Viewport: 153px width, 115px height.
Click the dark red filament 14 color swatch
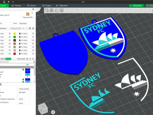pyautogui.click(x=15, y=54)
